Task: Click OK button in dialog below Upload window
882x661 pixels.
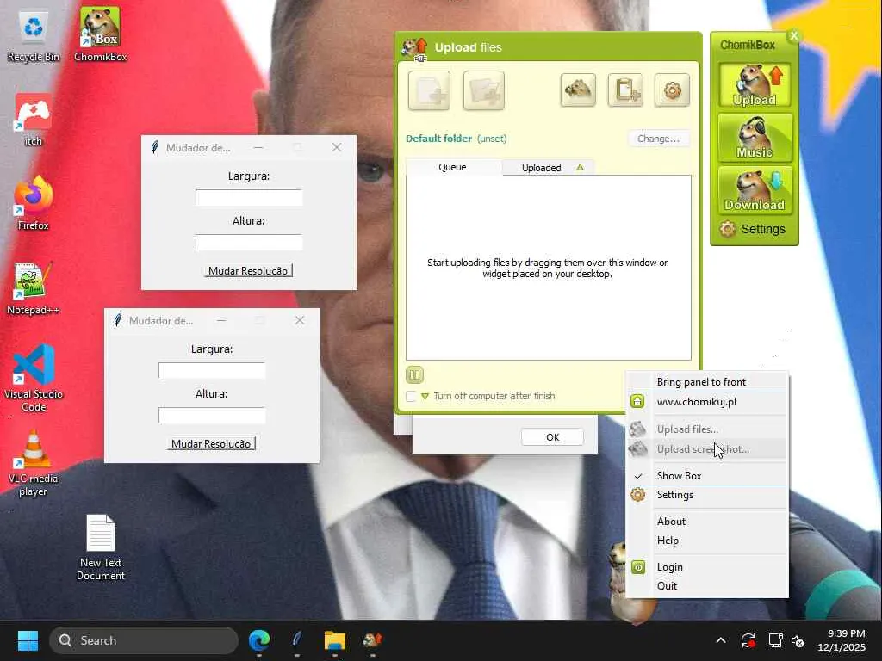Action: click(x=552, y=436)
